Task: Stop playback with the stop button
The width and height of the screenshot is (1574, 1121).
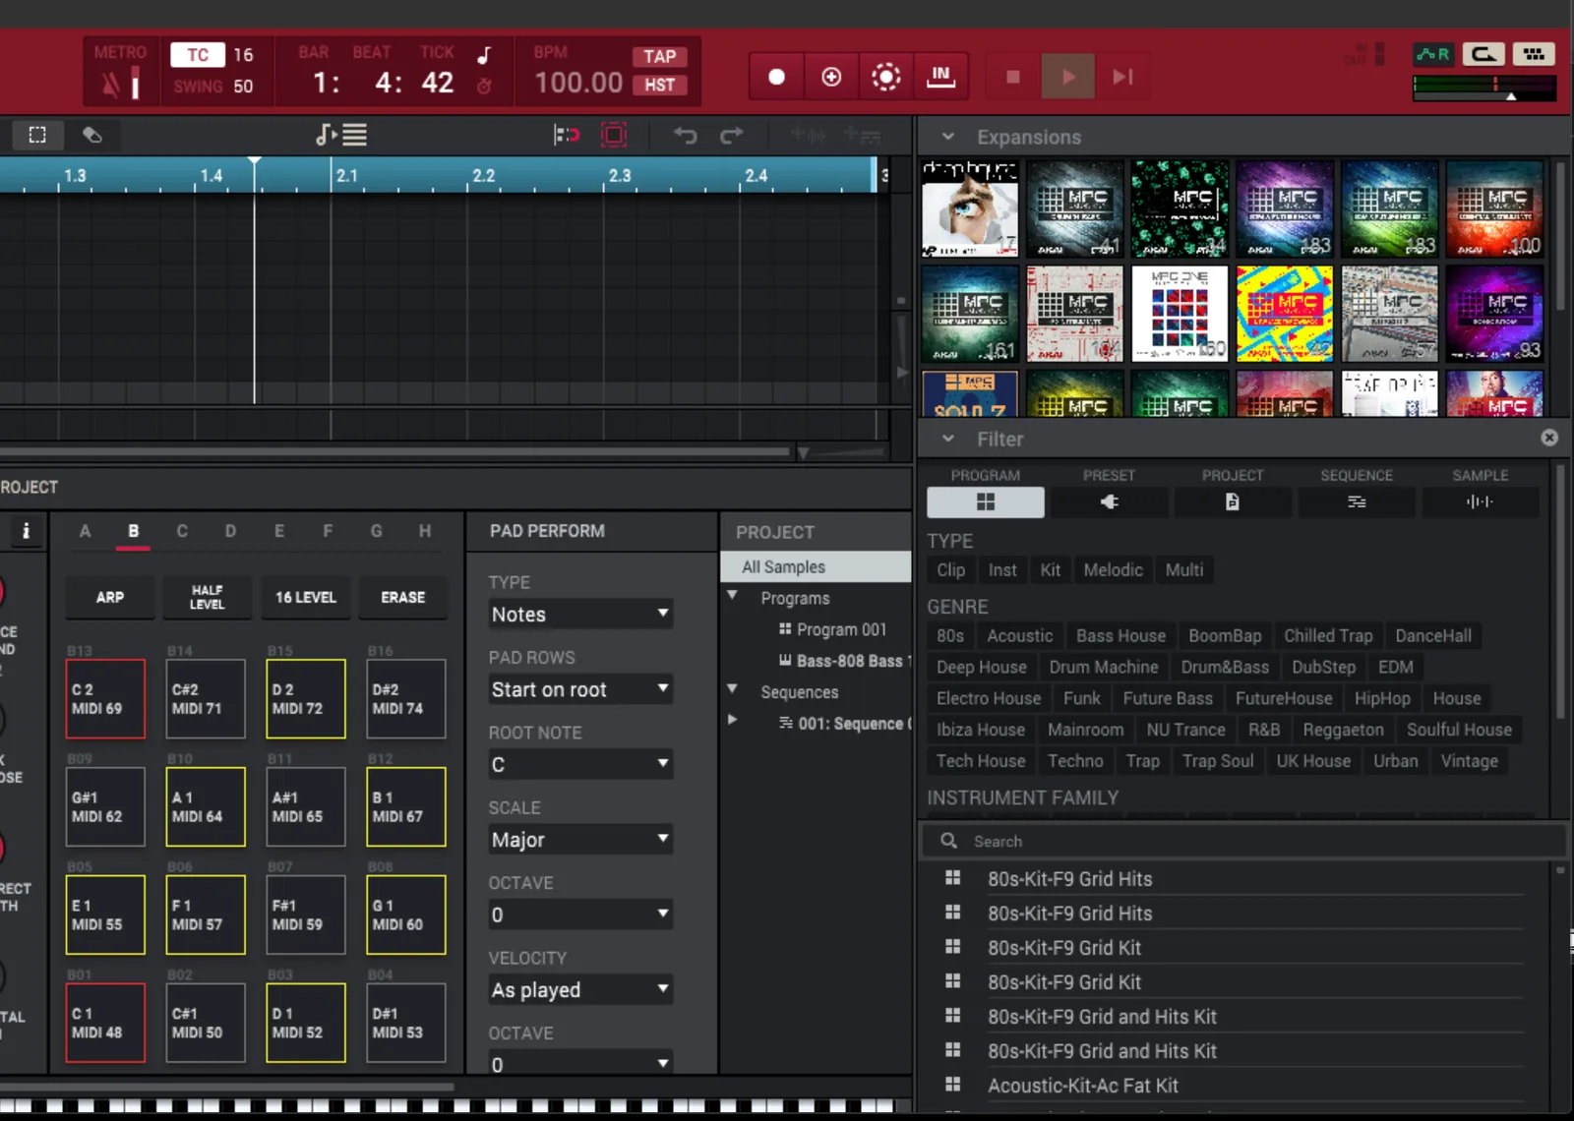Action: click(x=1013, y=77)
